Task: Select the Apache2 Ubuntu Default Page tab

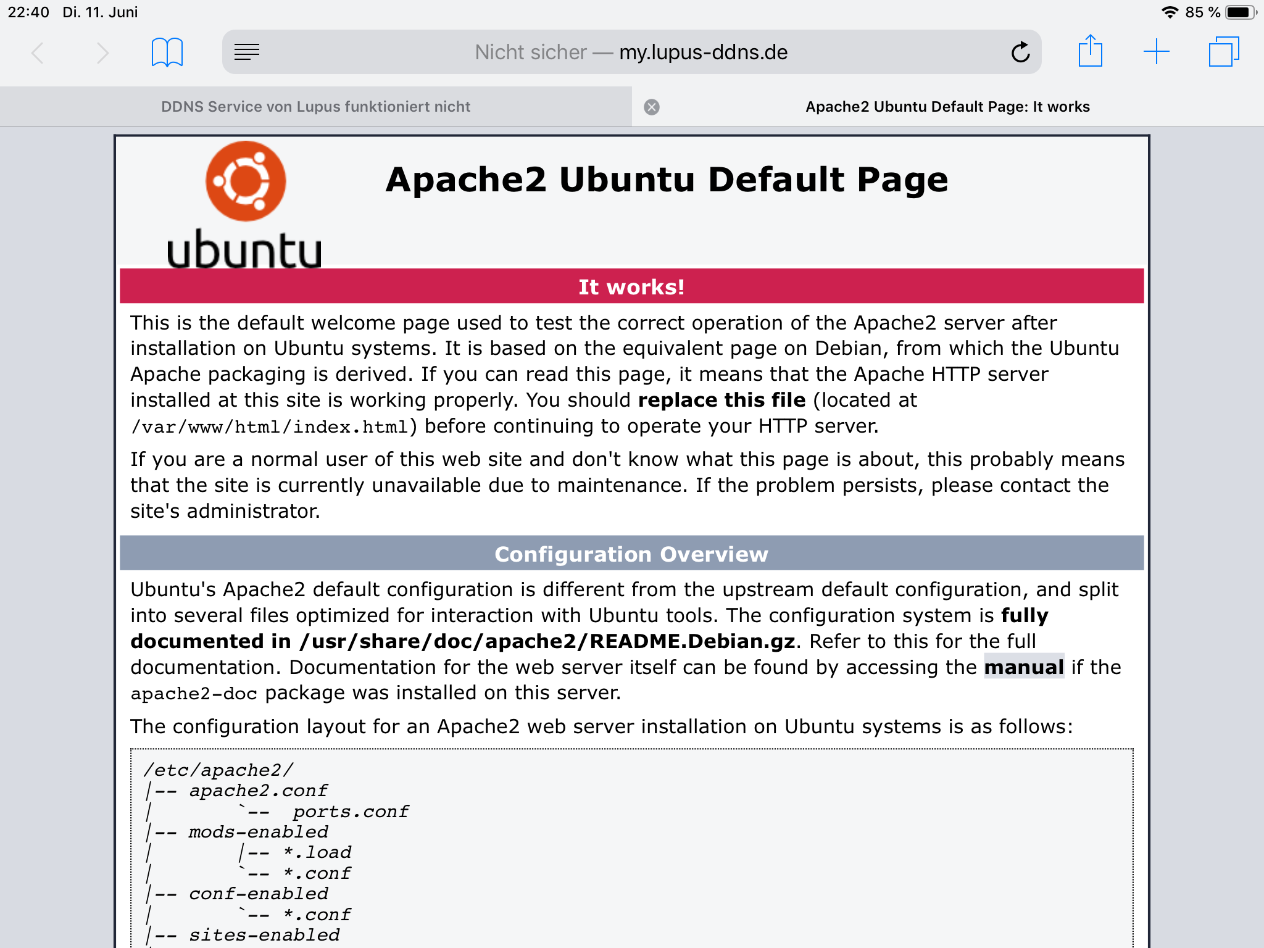Action: click(x=947, y=107)
